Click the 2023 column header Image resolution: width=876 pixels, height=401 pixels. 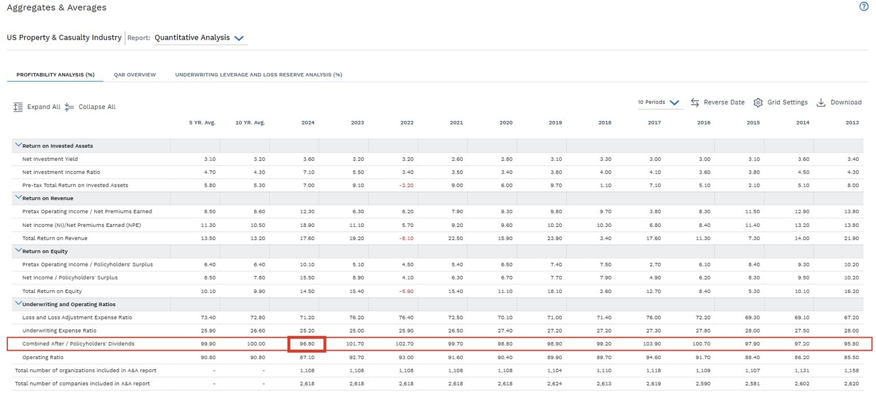point(357,123)
